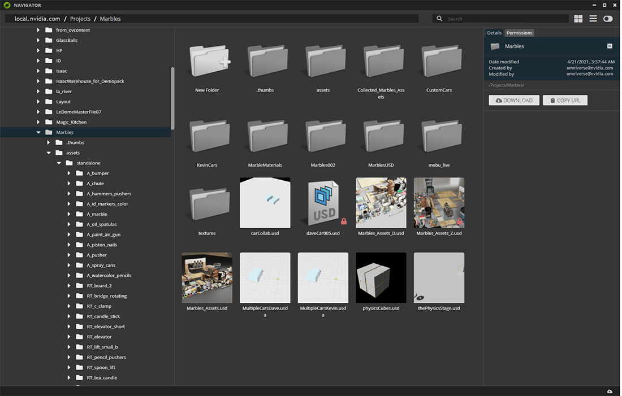Click the COPY URL button
Screen dimensions: 622x396
(565, 101)
